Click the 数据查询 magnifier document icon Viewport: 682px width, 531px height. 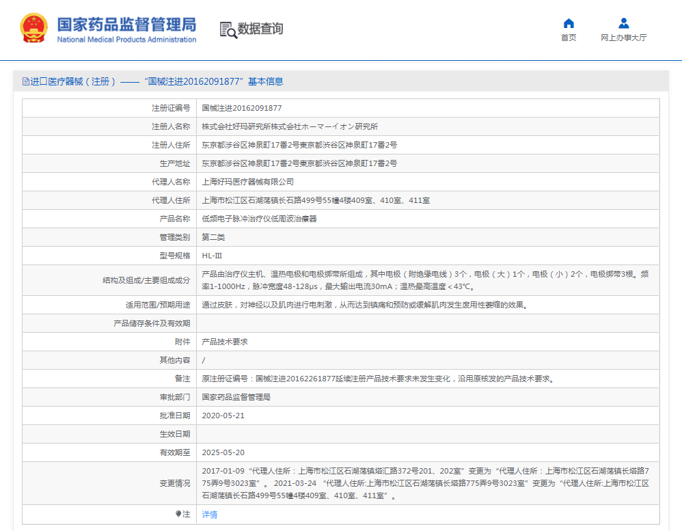(228, 29)
